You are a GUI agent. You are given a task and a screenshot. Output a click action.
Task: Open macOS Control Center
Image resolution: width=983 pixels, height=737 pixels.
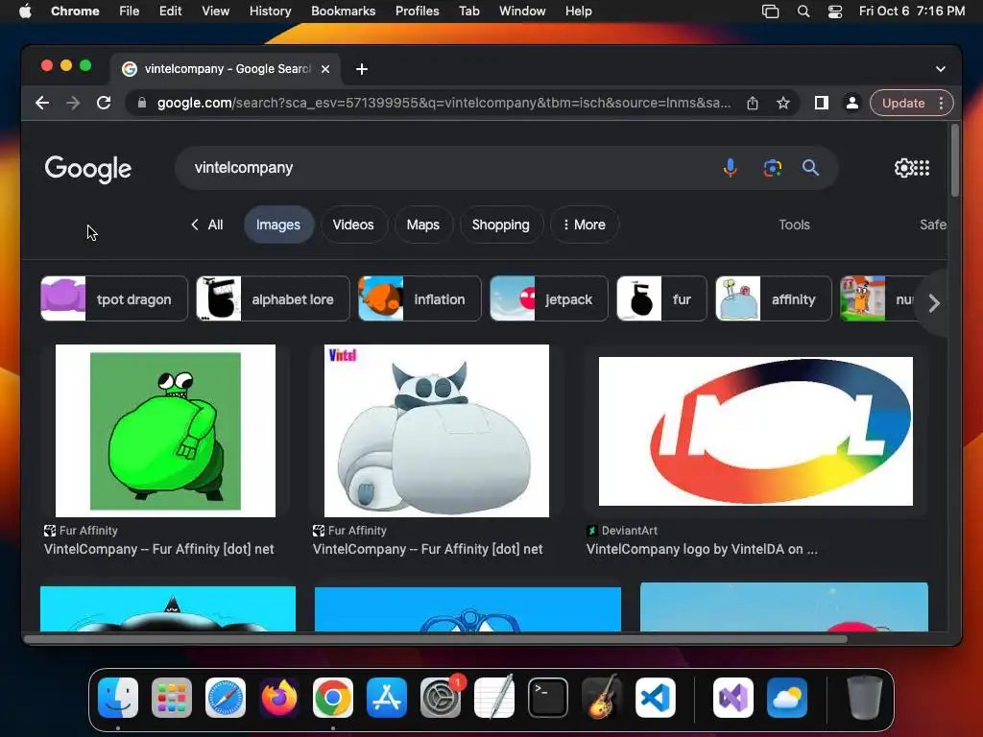click(835, 12)
